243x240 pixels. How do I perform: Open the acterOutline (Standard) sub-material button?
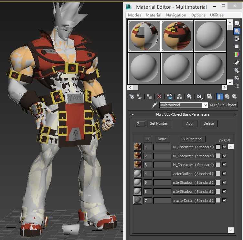pos(193,174)
